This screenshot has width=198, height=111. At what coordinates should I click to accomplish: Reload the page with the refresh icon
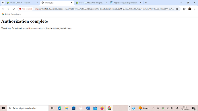point(13,9)
